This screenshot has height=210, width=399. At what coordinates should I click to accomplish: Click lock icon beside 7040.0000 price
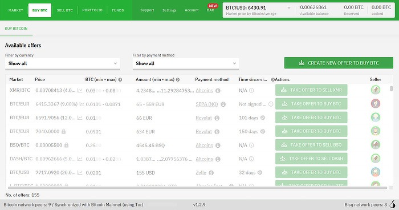coord(64,131)
